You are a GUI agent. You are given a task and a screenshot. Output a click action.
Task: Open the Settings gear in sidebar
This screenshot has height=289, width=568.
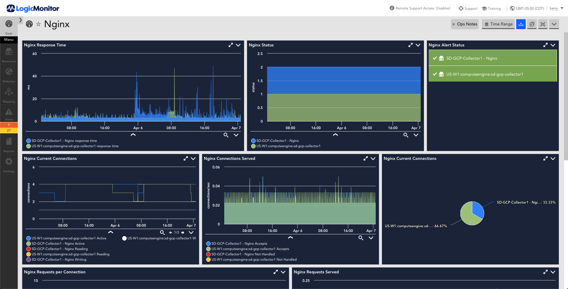pos(9,165)
